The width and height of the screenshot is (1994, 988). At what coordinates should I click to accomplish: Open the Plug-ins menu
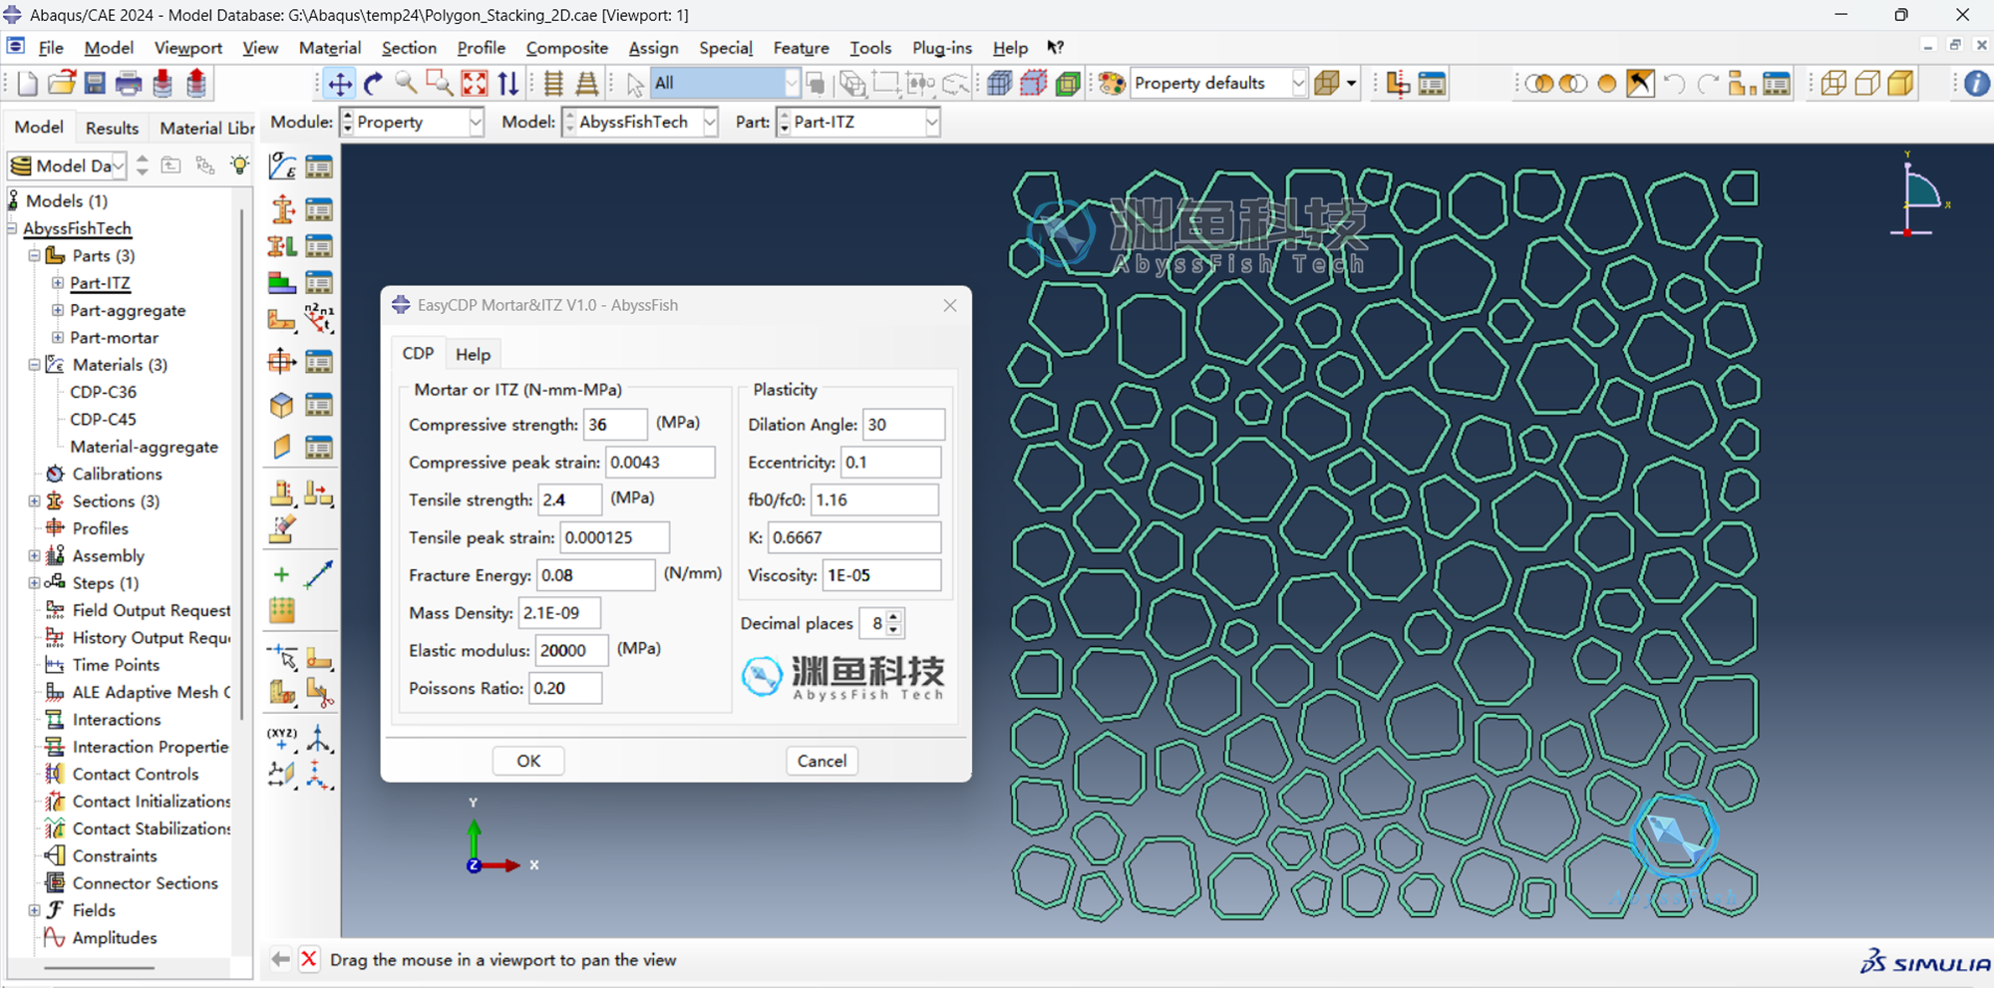click(x=942, y=48)
